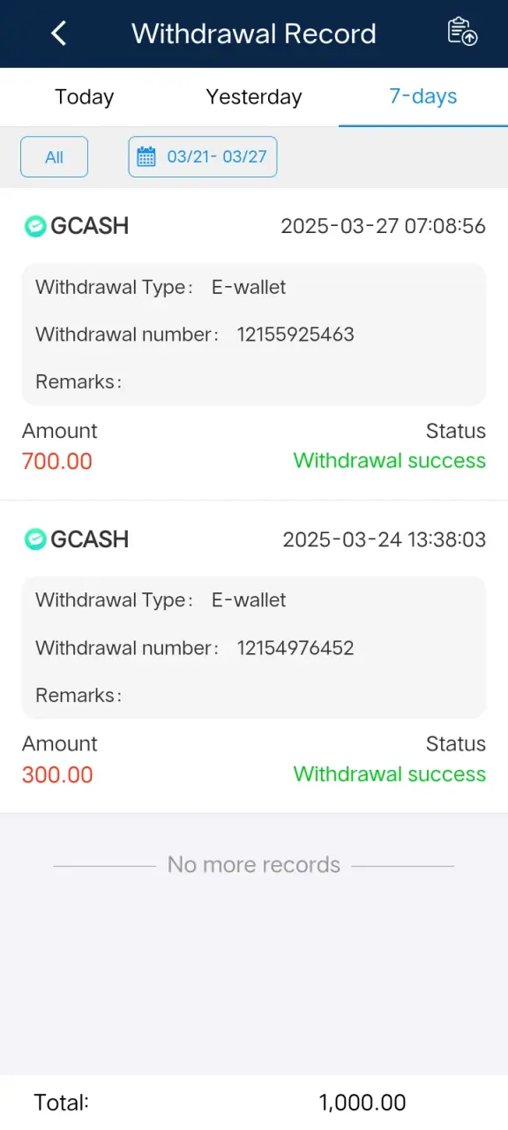Tap the back arrow in header
This screenshot has width=508, height=1130.
click(x=59, y=34)
